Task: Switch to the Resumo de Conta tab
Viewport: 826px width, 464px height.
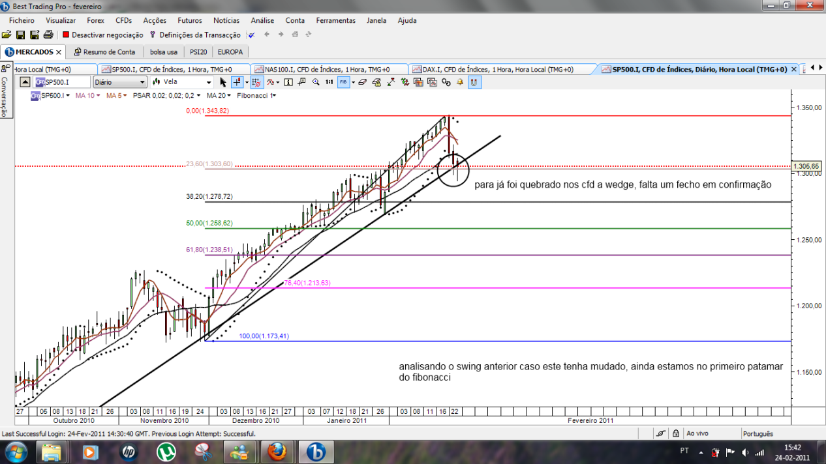Action: pyautogui.click(x=104, y=51)
